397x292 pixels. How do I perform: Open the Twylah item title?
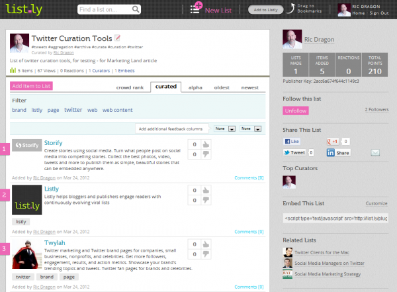tap(54, 243)
